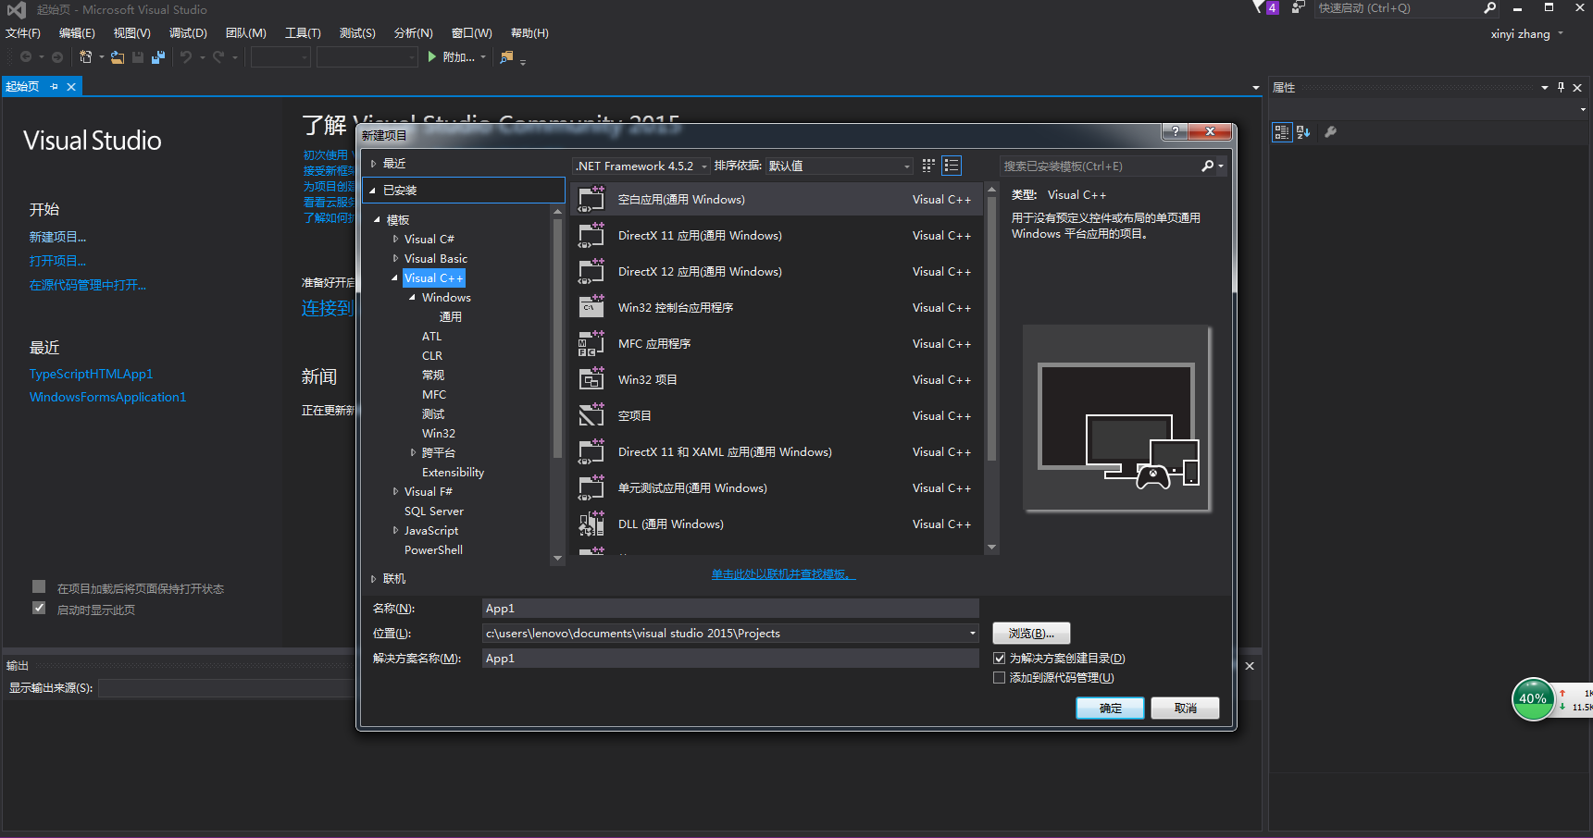Open the 编辑(E) menu

tap(77, 33)
